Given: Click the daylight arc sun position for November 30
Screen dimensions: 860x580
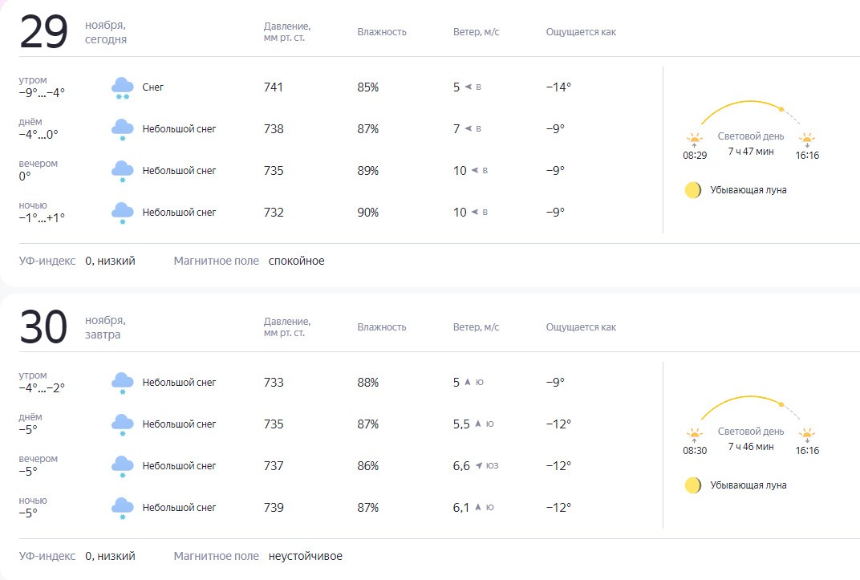Looking at the screenshot, I should [x=781, y=404].
